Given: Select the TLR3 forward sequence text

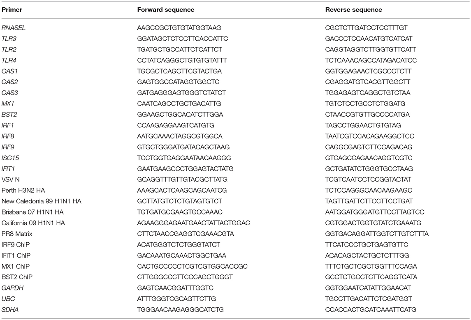Looking at the screenshot, I should tap(183, 38).
